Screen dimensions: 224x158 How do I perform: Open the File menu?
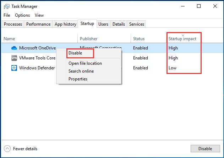(7, 15)
